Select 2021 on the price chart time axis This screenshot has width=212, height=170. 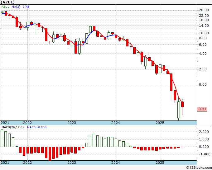click(x=5, y=123)
